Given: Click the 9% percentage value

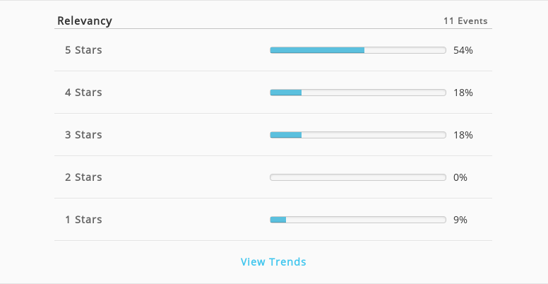Looking at the screenshot, I should pos(460,220).
